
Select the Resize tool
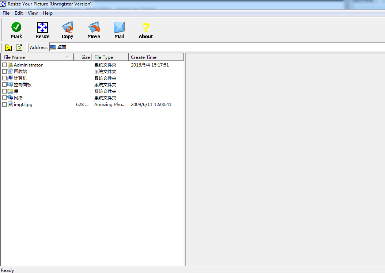click(x=42, y=26)
